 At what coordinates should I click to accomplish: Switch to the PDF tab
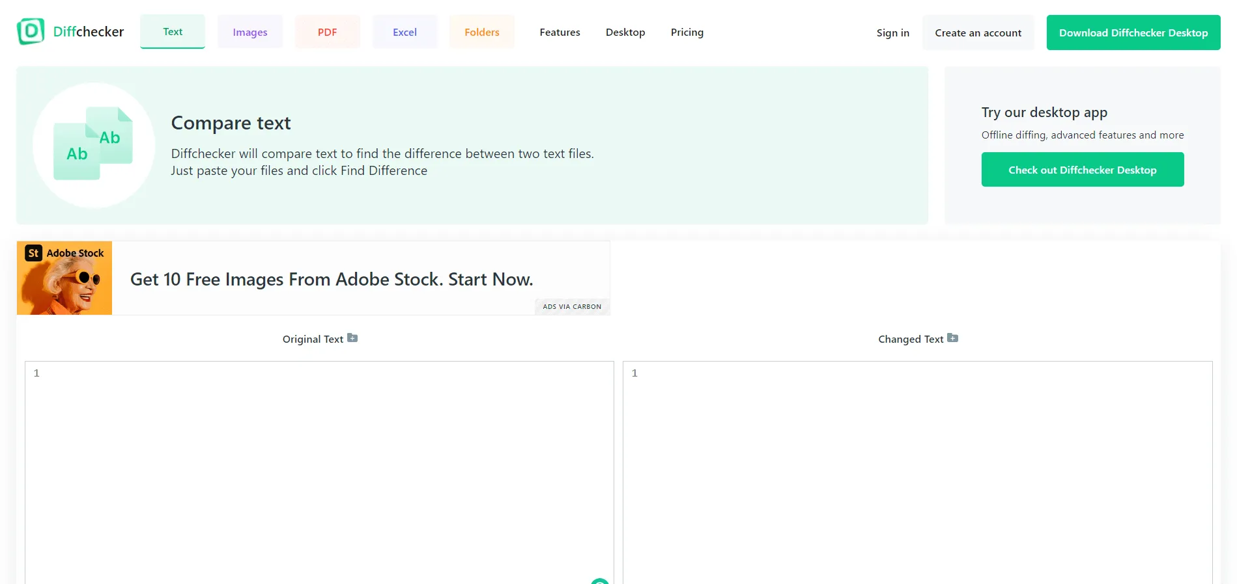[x=327, y=32]
